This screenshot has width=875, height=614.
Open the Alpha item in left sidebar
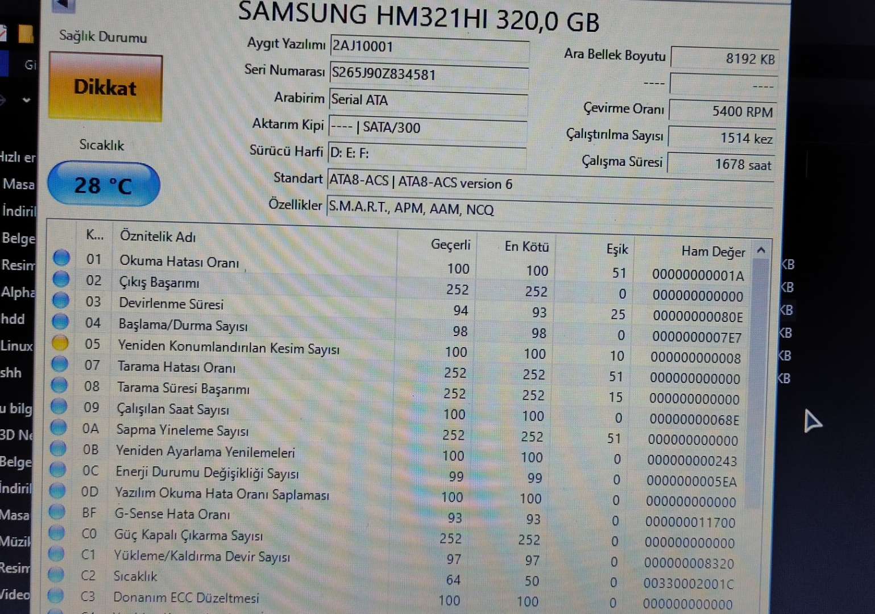(x=18, y=292)
